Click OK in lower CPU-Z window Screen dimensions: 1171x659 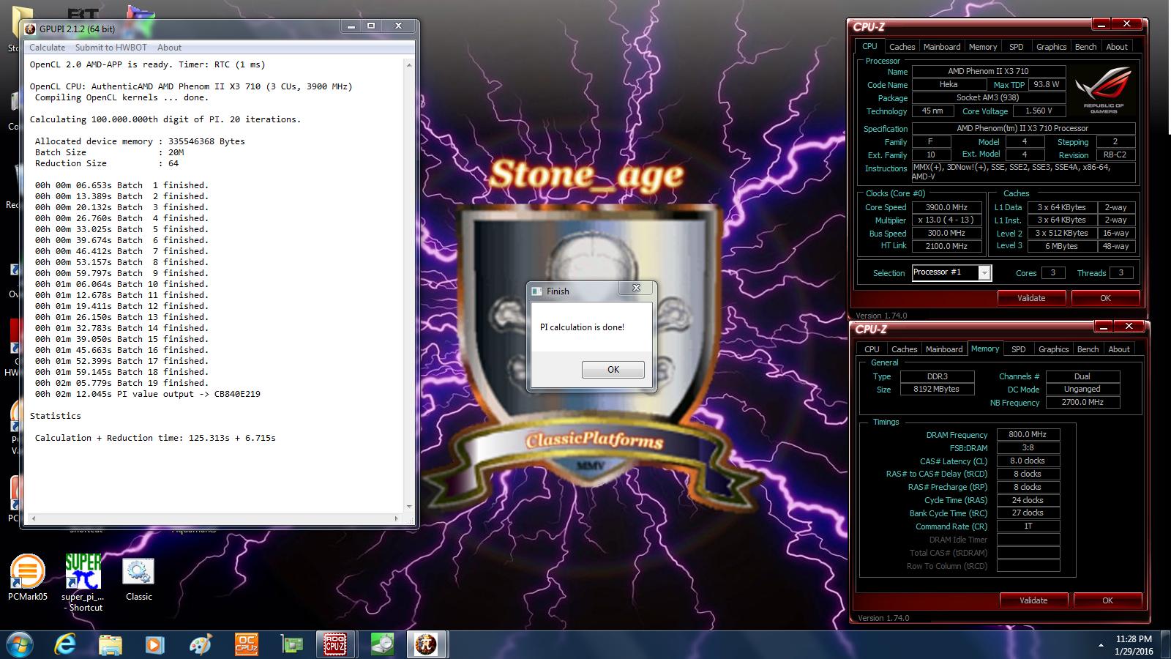(x=1107, y=600)
